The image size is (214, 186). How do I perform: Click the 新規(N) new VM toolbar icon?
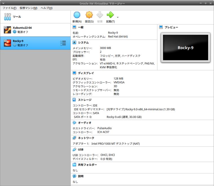click(77, 15)
